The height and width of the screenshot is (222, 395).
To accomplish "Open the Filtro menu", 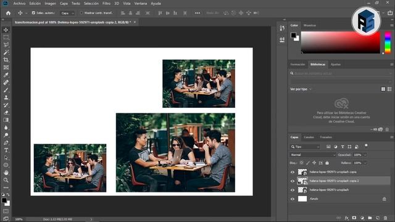I will pyautogui.click(x=106, y=4).
